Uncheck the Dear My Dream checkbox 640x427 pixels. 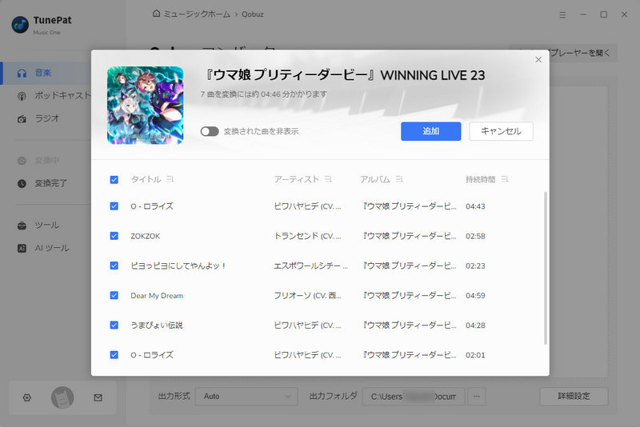pos(114,295)
